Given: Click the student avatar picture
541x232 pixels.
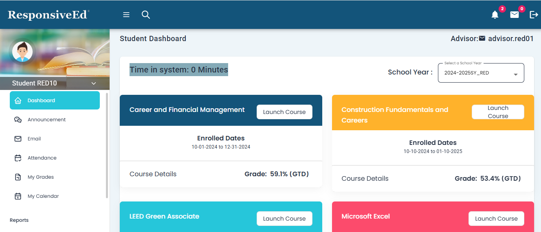Looking at the screenshot, I should (x=22, y=52).
